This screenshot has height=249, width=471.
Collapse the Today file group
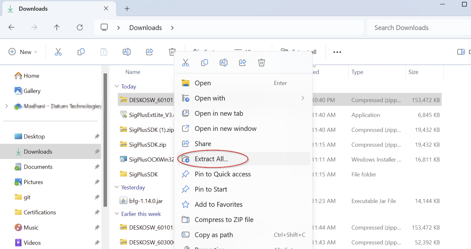[x=117, y=86]
